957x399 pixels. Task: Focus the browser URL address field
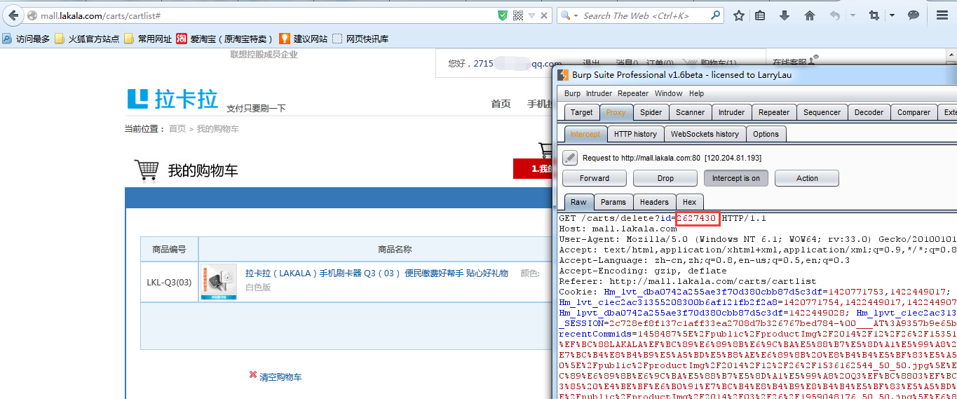(x=266, y=15)
